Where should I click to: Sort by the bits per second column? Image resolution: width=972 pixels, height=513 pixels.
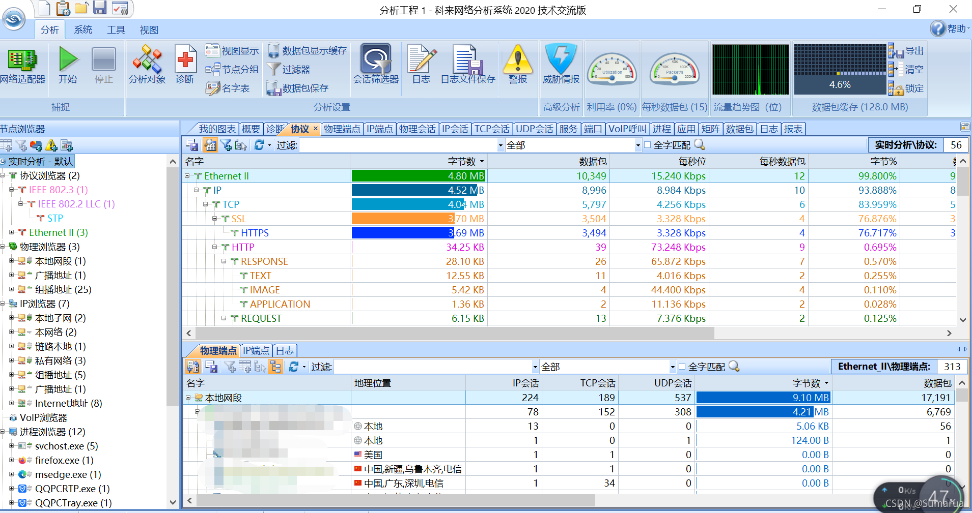pyautogui.click(x=659, y=161)
